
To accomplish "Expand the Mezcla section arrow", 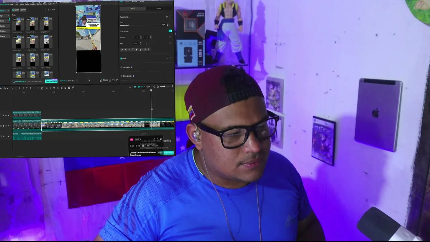I will point(127,58).
